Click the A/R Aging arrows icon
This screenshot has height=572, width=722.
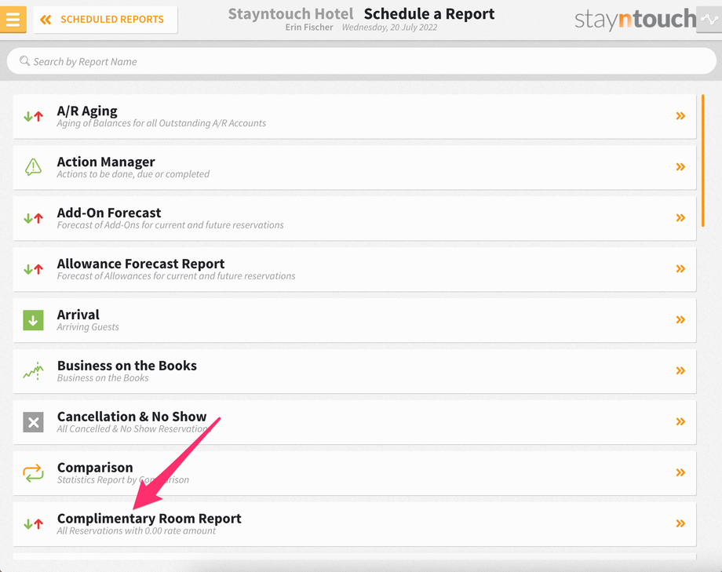click(33, 116)
